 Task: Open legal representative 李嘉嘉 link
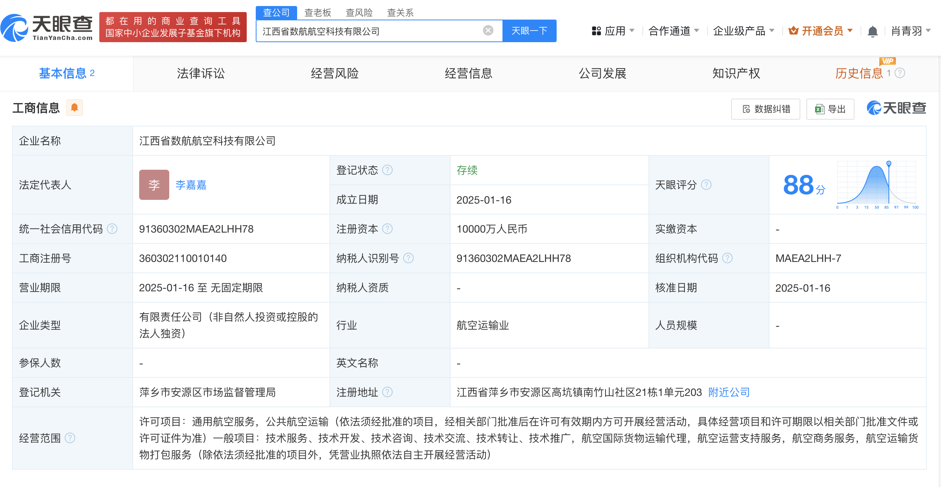click(191, 185)
